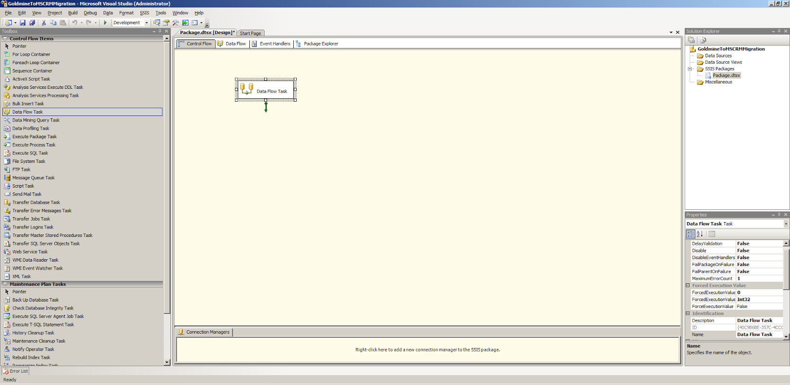Open the Format menu

coord(126,13)
